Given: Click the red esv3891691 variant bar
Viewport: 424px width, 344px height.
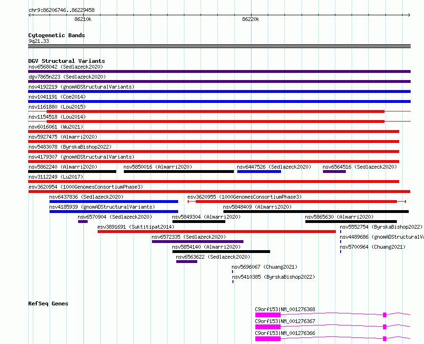Looking at the screenshot, I should (217, 232).
